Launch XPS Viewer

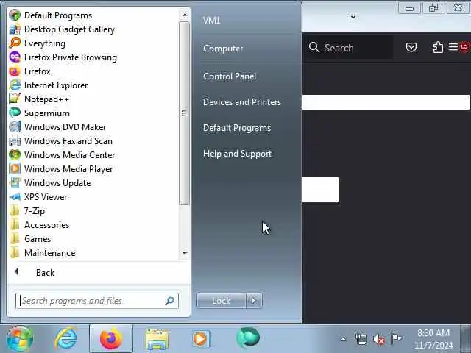[38, 196]
